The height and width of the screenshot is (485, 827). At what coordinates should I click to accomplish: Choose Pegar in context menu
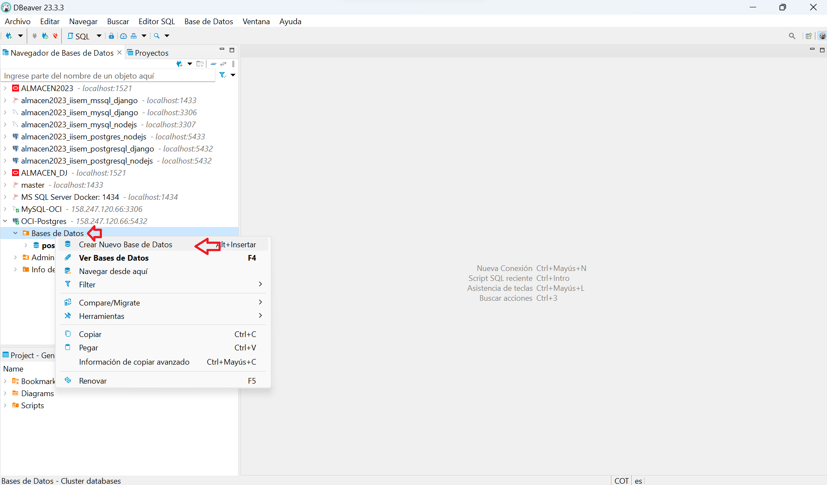point(163,347)
